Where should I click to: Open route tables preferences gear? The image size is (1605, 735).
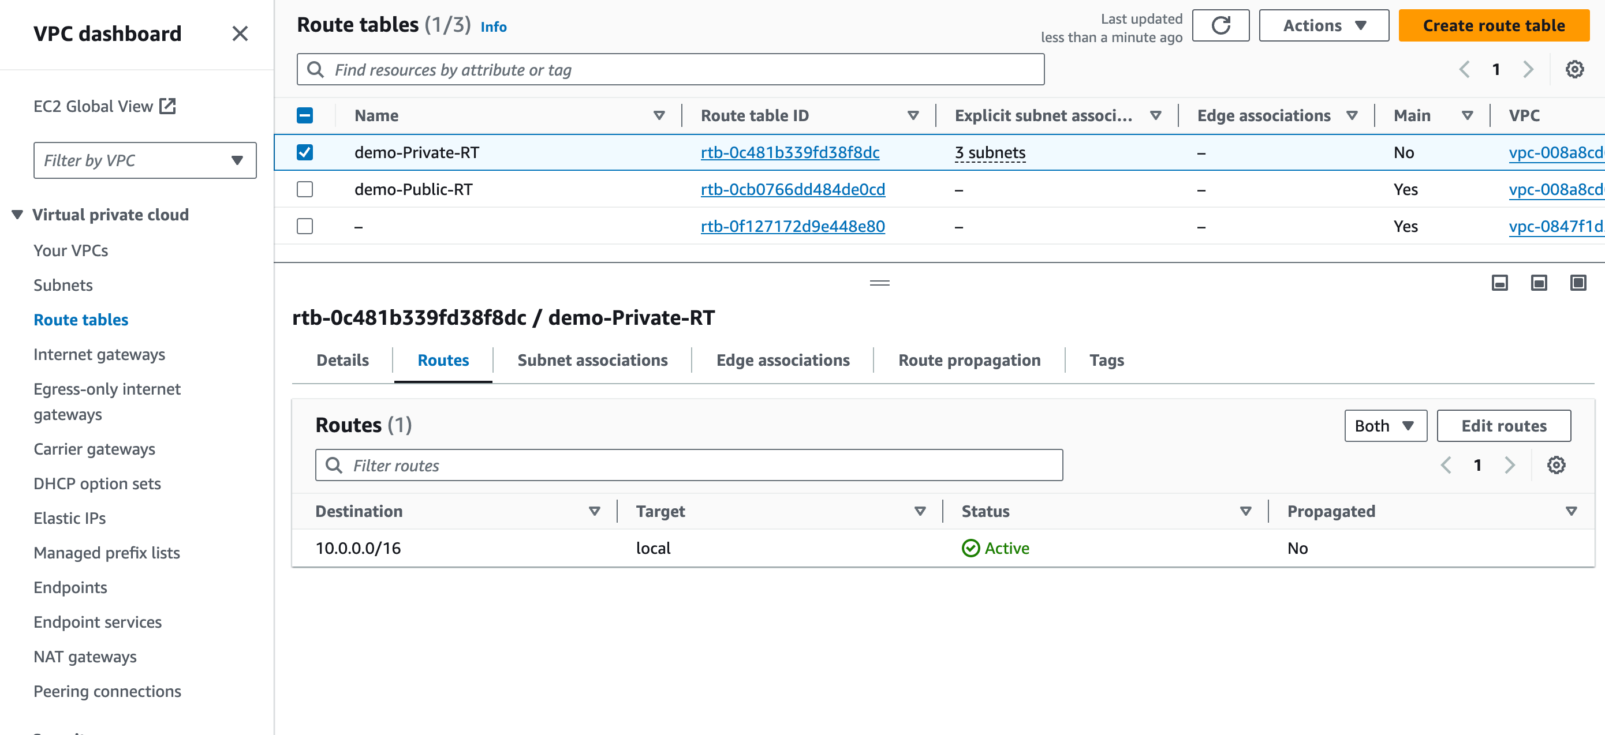[1574, 69]
